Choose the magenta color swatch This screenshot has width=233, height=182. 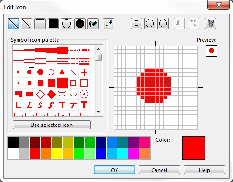134,153
